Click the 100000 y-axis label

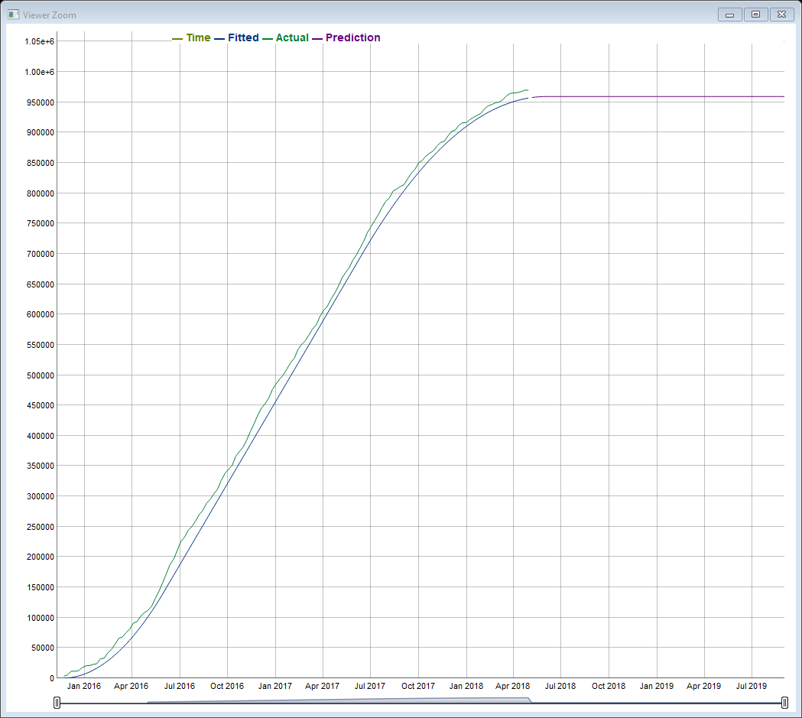tap(41, 619)
